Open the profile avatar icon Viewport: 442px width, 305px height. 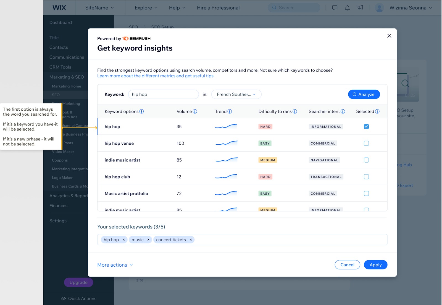pos(379,7)
